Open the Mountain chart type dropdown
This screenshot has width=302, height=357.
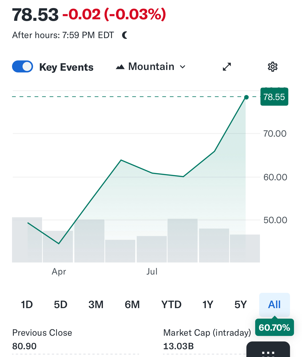pyautogui.click(x=151, y=67)
